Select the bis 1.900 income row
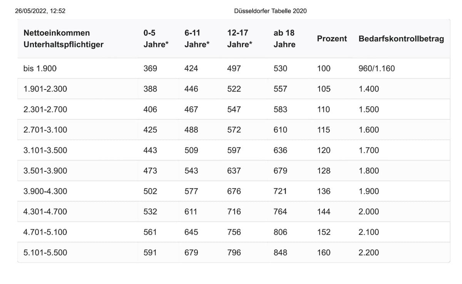Viewport: 462px width, 284px height. click(234, 68)
